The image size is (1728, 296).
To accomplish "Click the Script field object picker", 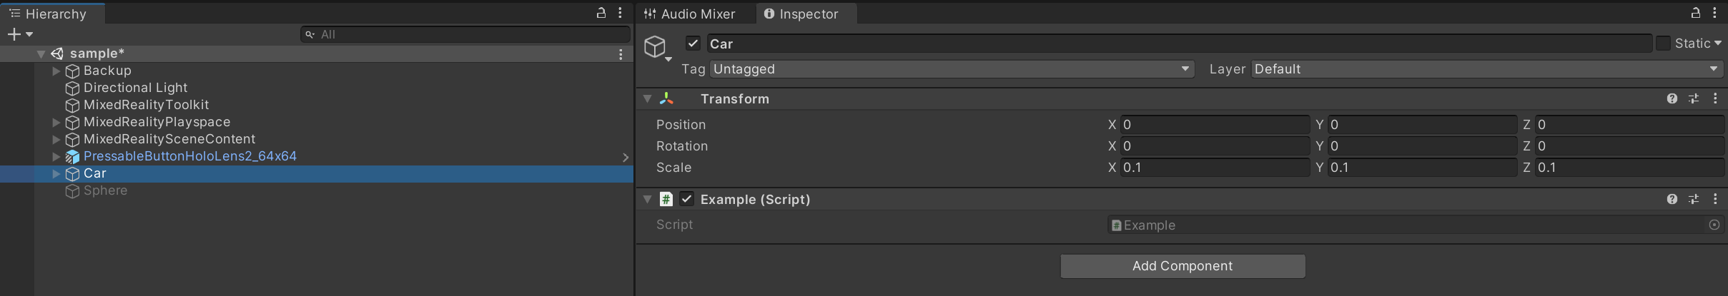I will pos(1714,225).
